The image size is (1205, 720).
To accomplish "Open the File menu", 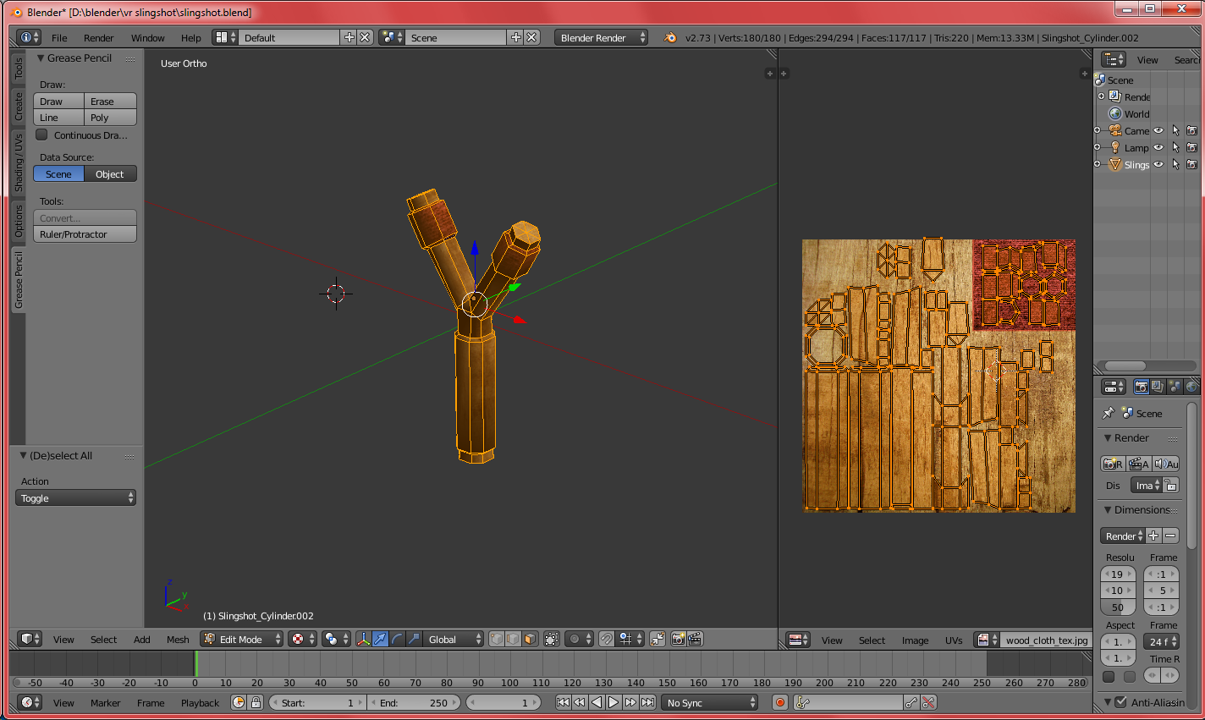I will (59, 37).
